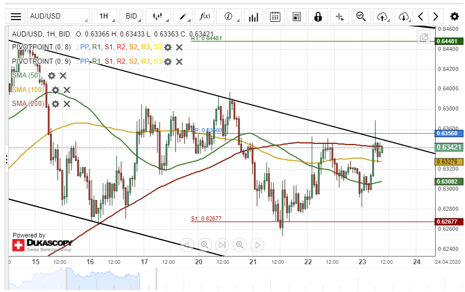The image size is (465, 292).
Task: Click the 'S1: 0.62677' line text
Action: (x=206, y=218)
